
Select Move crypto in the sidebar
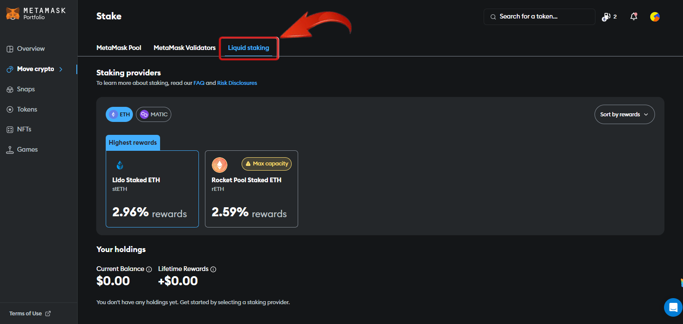35,69
